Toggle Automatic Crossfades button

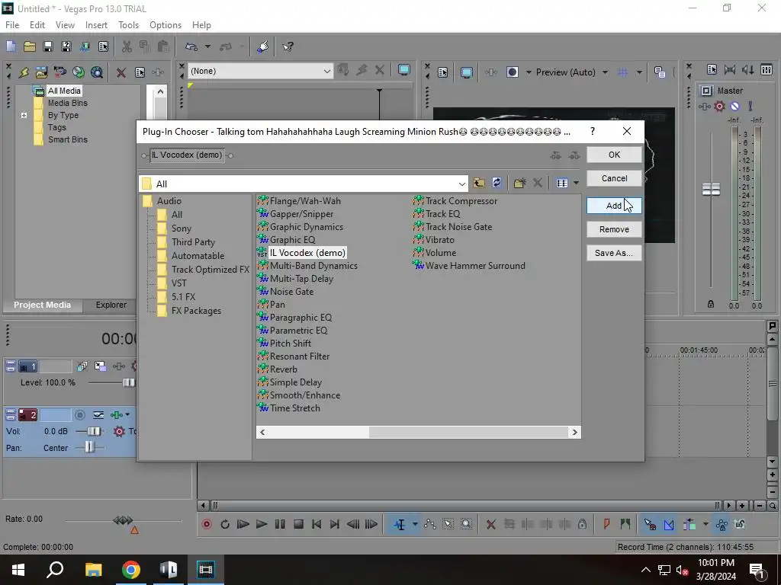(668, 524)
